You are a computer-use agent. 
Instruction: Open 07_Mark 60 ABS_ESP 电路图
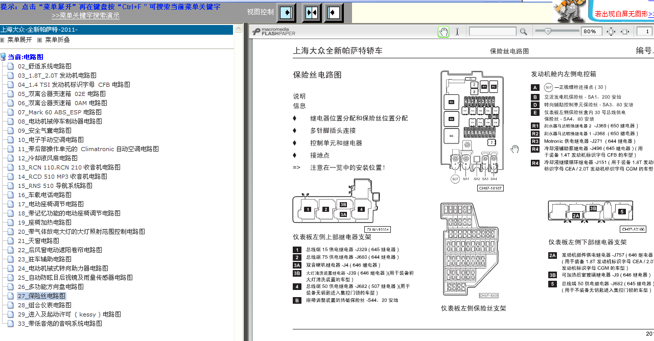60,112
